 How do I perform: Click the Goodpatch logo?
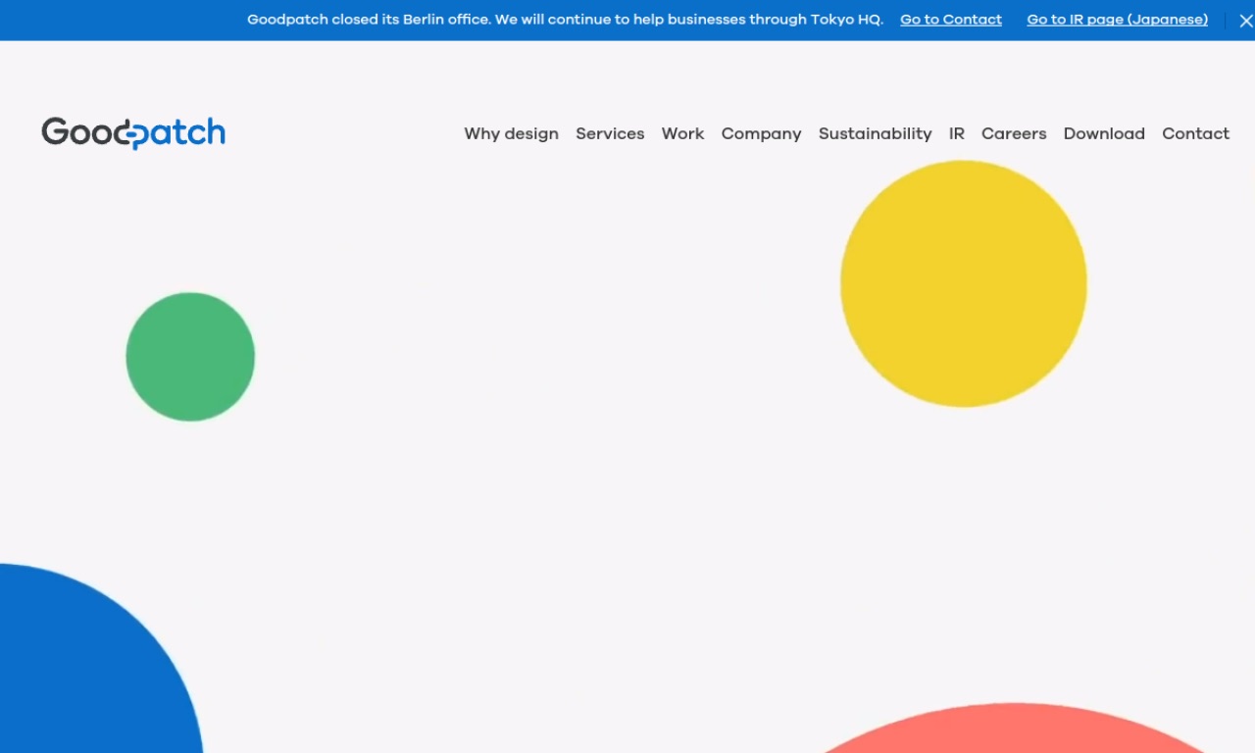(133, 133)
